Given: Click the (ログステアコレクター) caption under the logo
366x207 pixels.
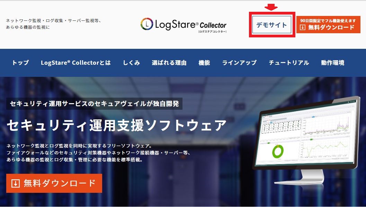Looking at the screenshot, I should point(212,31).
